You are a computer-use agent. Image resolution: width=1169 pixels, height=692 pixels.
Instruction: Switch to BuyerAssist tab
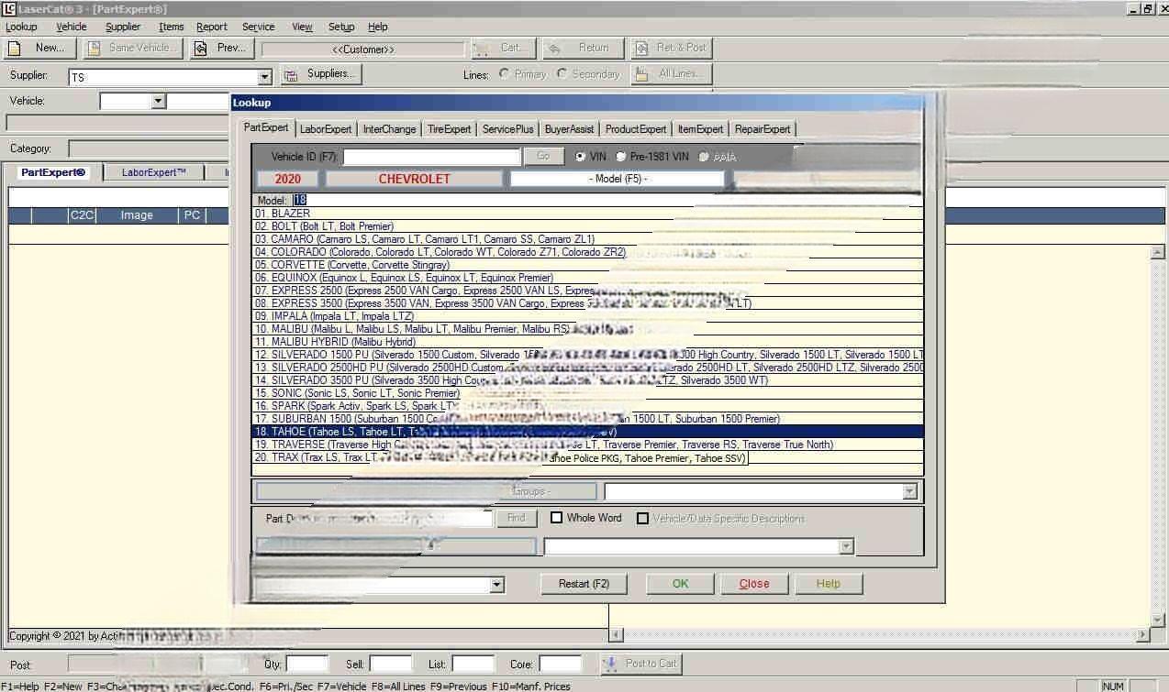click(569, 129)
